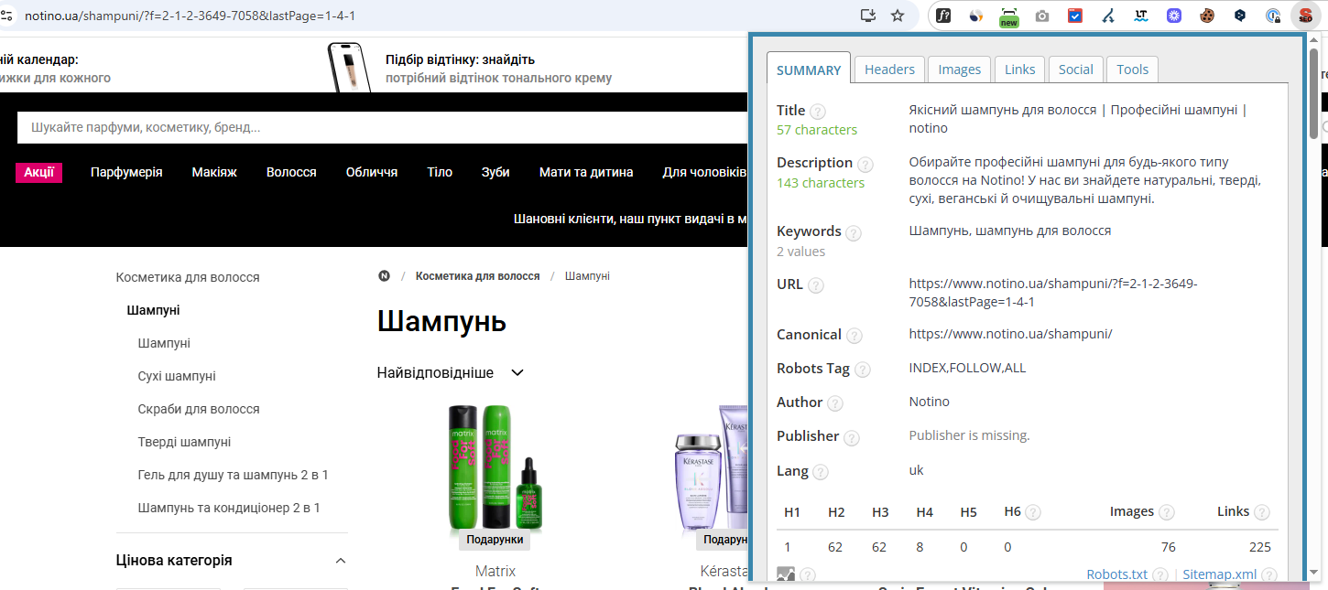Open the Images tab in SEO panel
The width and height of the screenshot is (1328, 590).
point(960,70)
